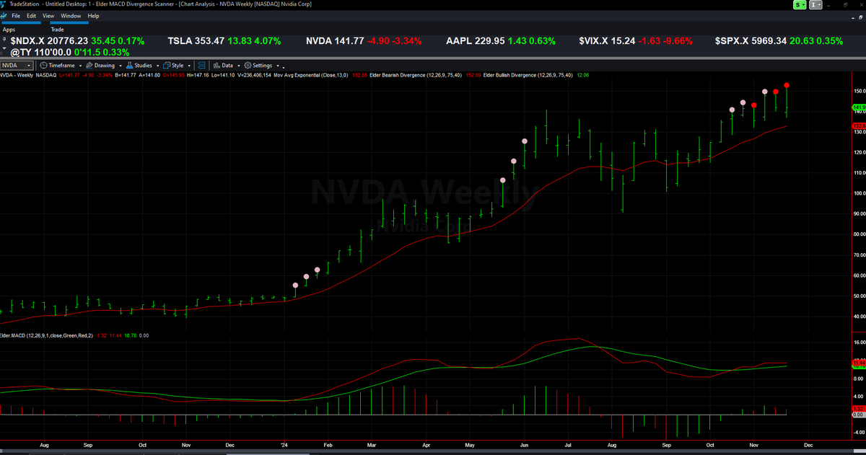The width and height of the screenshot is (866, 455).
Task: Click the Feb label on time axis
Action: point(328,446)
